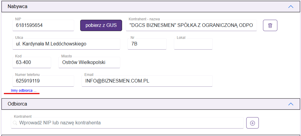The width and height of the screenshot is (301, 136).
Task: Collapse the Nabywca section with its chevron
Action: (x=290, y=6)
